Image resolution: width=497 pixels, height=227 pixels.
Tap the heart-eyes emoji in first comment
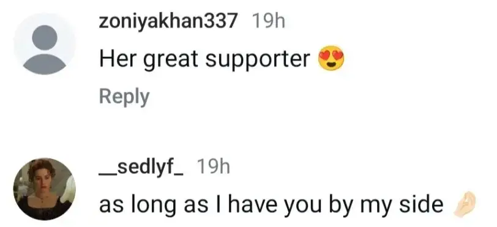tap(331, 58)
